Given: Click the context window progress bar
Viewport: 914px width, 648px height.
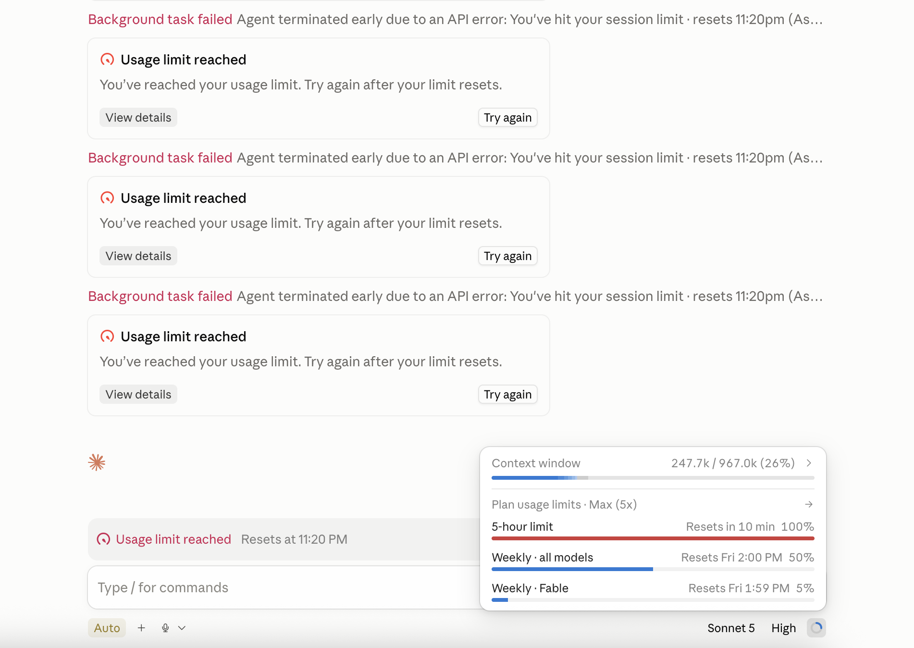Looking at the screenshot, I should tap(653, 478).
